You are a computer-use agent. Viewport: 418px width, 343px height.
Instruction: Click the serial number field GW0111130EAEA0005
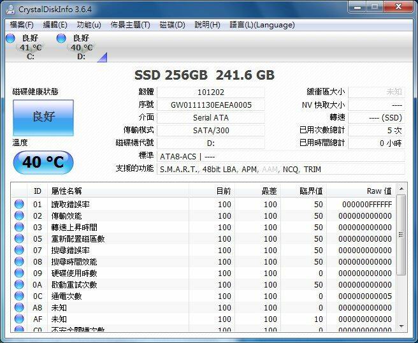(x=211, y=105)
